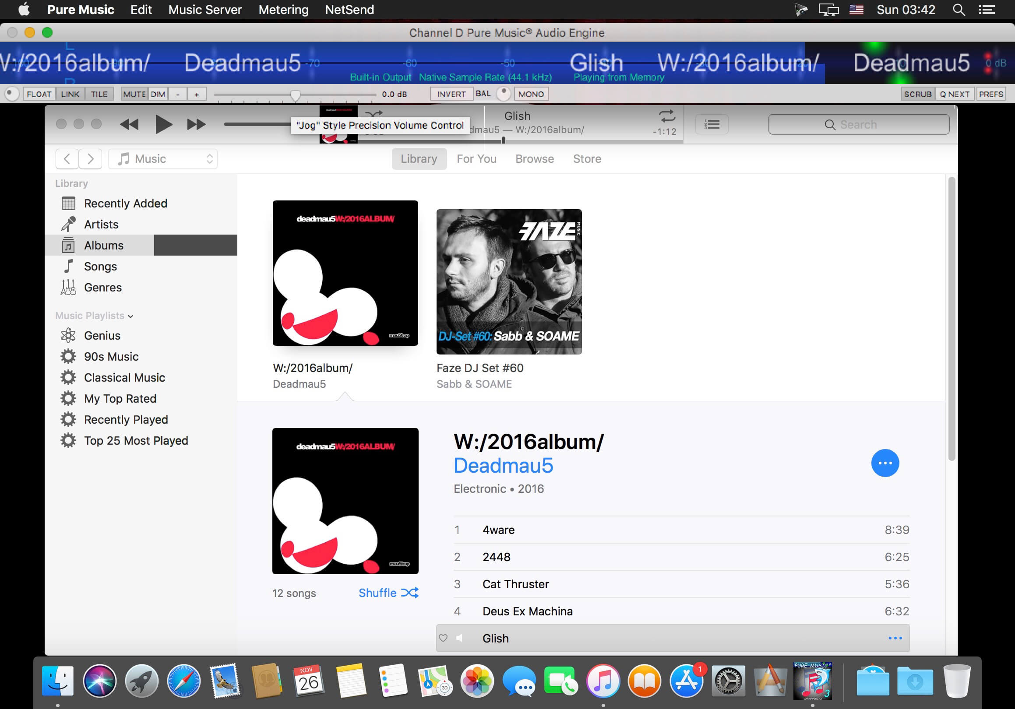Open the Edit menu in the menu bar
The height and width of the screenshot is (709, 1015).
click(141, 10)
